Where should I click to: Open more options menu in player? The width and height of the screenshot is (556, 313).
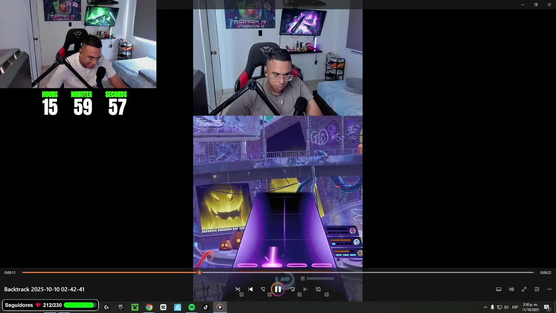[549, 290]
